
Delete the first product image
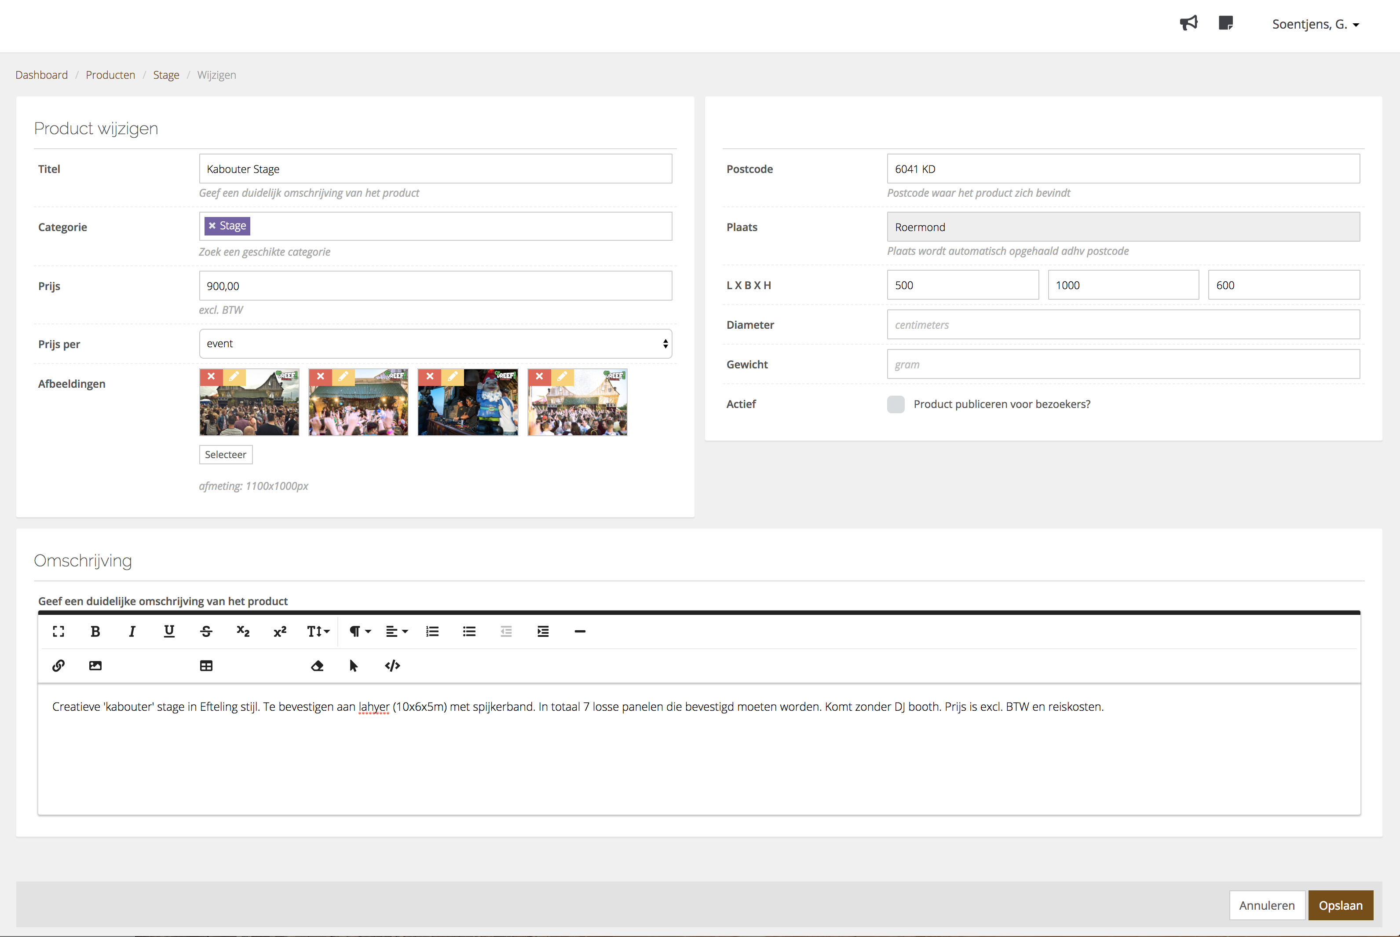pyautogui.click(x=211, y=376)
